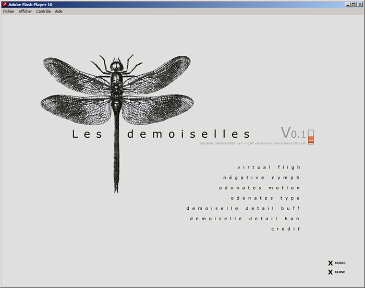Click the CLOSE label
This screenshot has height=288, width=365.
(340, 272)
